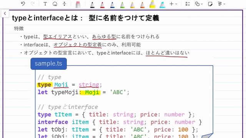Click the greyed Redo arrow icon
This screenshot has height=138, width=246.
(33, 4)
